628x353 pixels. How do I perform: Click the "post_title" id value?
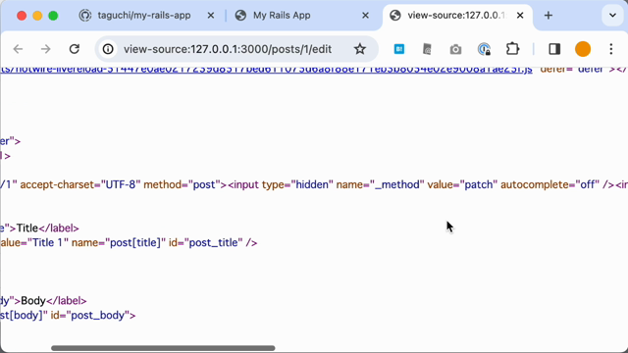(x=214, y=243)
